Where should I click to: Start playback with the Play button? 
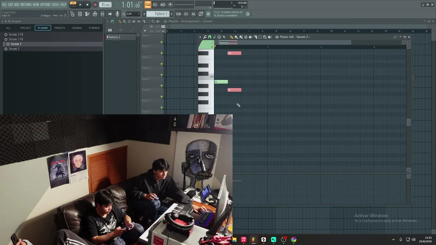80,5
